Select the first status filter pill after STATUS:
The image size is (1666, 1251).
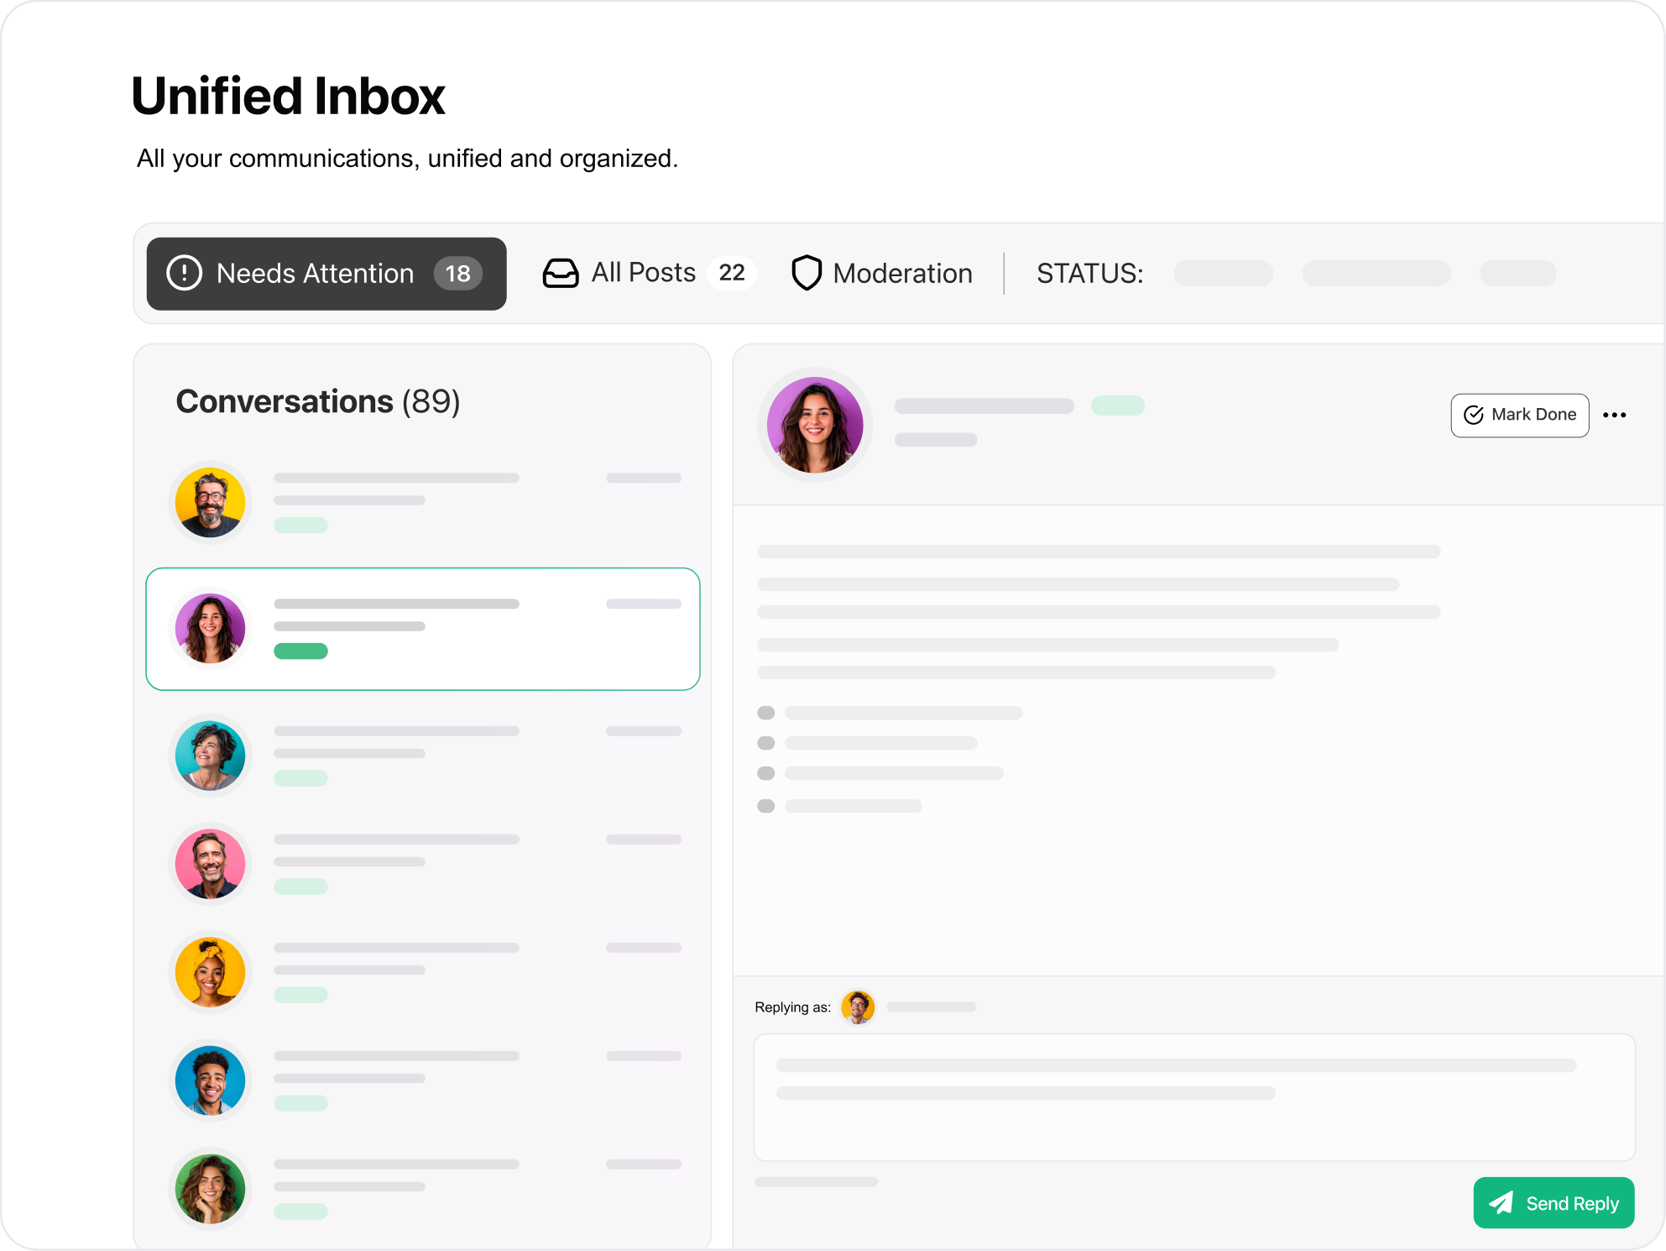click(x=1224, y=274)
